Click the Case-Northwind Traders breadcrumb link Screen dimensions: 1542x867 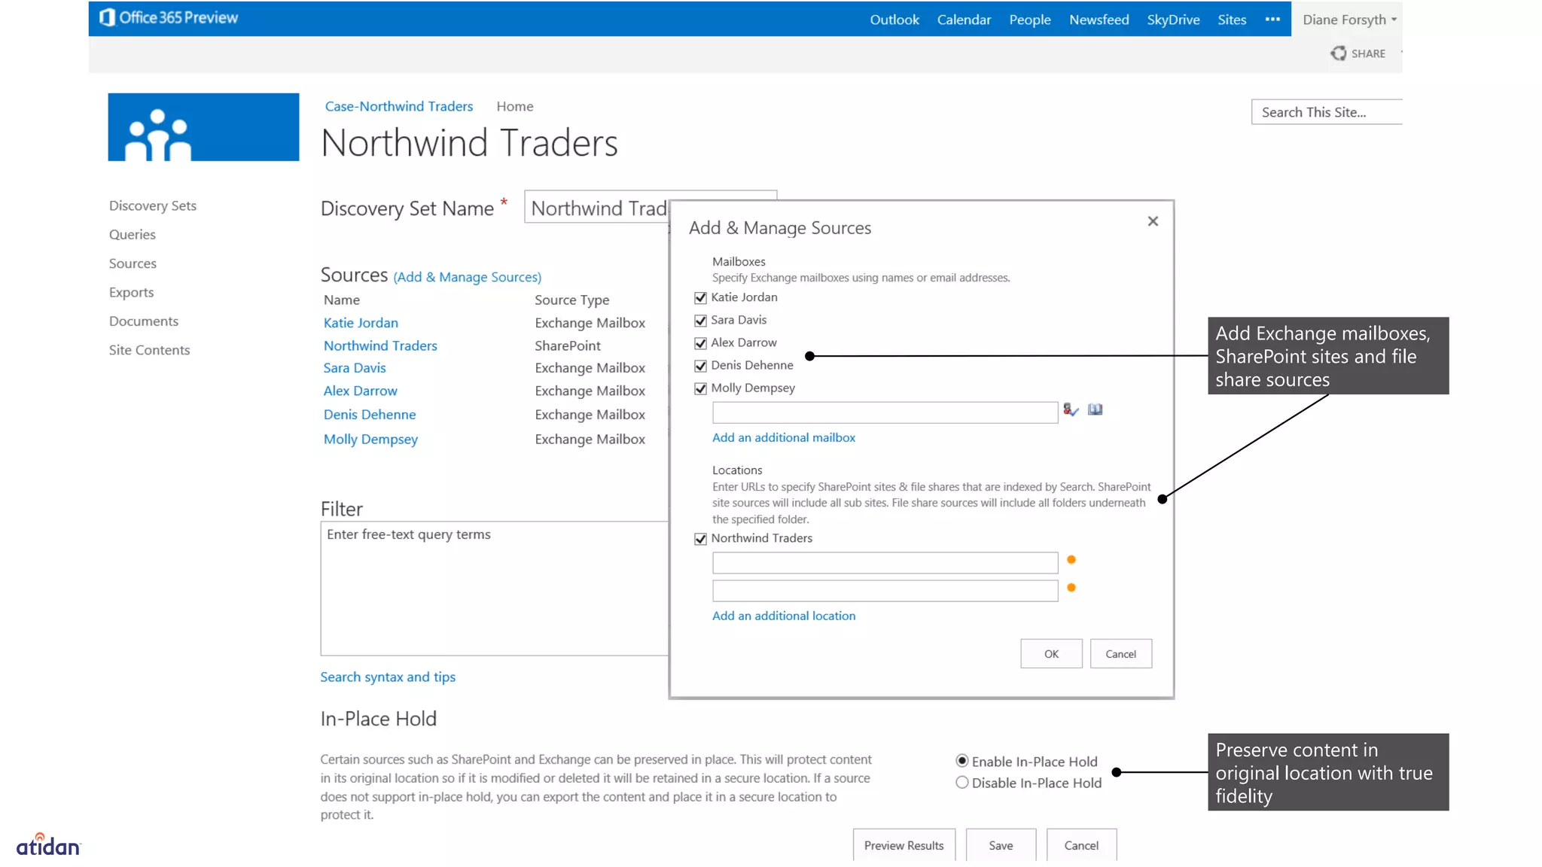point(399,106)
